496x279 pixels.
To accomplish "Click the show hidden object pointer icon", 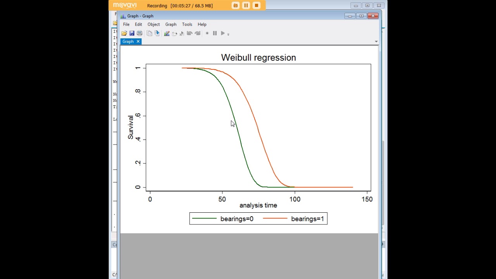I will pos(182,33).
